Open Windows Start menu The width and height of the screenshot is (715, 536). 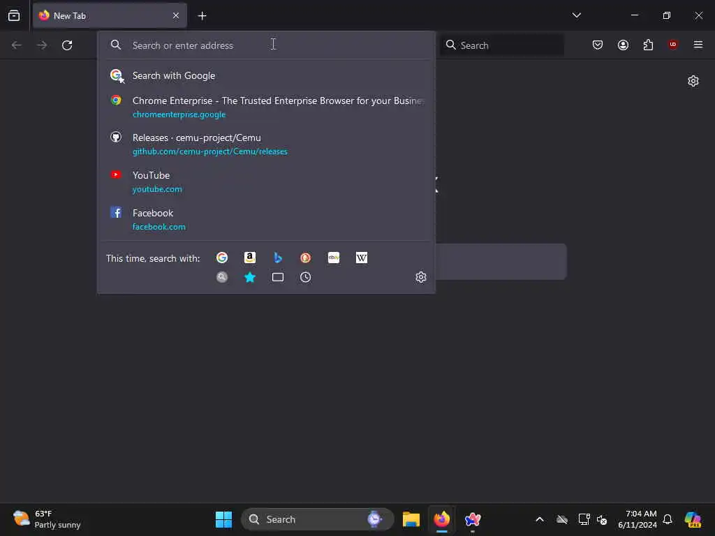tap(223, 519)
